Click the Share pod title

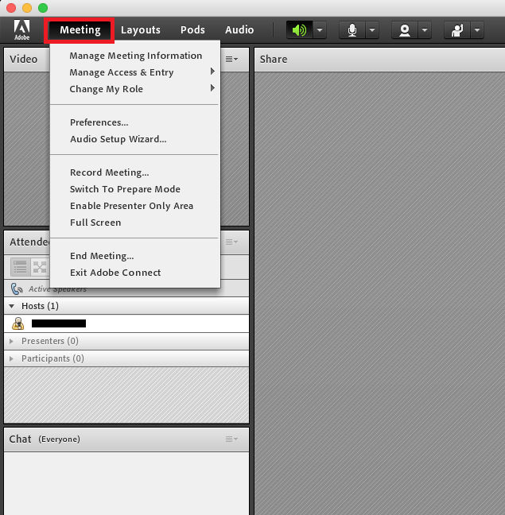274,59
